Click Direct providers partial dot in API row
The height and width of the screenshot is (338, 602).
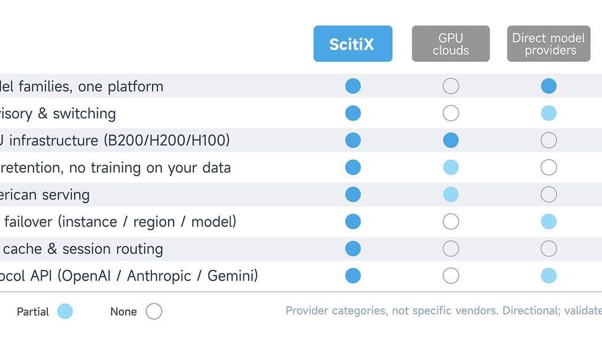[x=549, y=275]
